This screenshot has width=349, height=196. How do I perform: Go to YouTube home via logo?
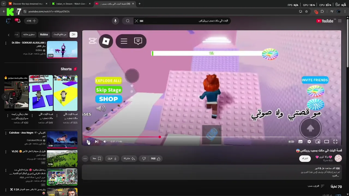click(325, 21)
